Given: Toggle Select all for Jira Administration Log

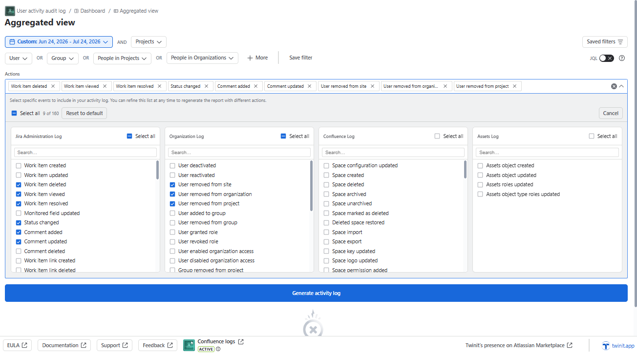Looking at the screenshot, I should coord(129,137).
